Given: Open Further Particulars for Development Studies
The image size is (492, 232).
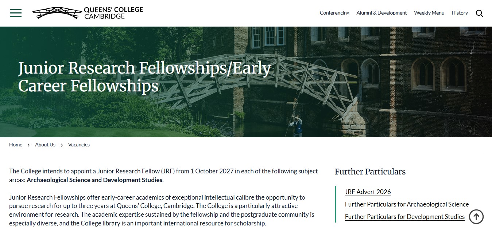Looking at the screenshot, I should tap(405, 217).
